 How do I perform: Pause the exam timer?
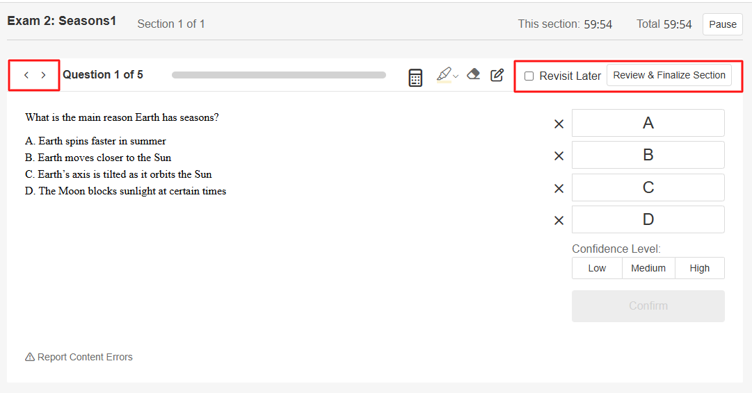coord(722,24)
